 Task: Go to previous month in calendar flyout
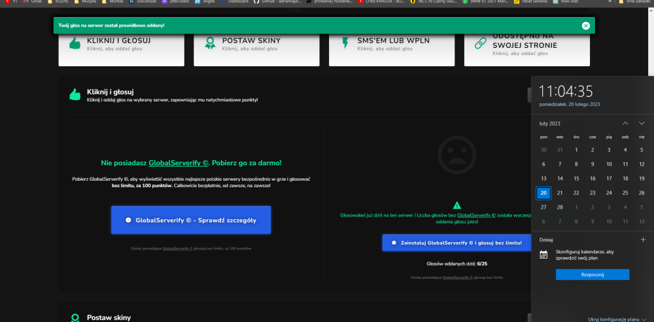(625, 123)
